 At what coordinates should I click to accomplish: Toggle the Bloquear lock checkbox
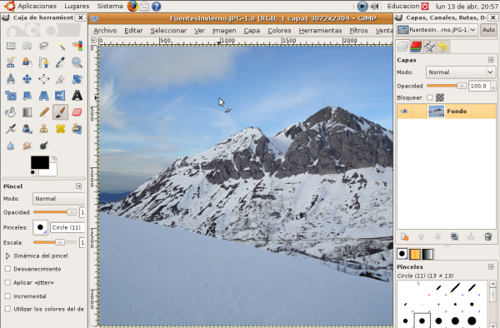430,97
